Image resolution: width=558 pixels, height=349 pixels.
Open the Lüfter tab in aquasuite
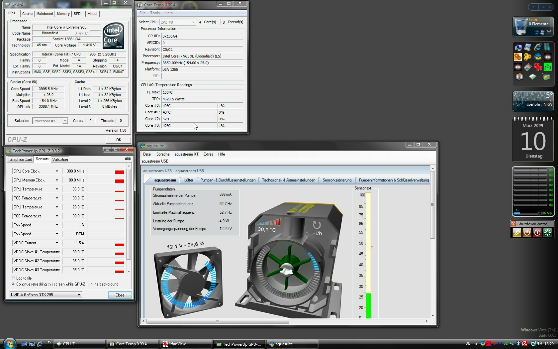click(x=189, y=180)
